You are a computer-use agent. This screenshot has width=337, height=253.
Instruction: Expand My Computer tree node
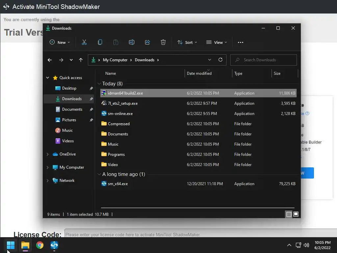(x=47, y=167)
